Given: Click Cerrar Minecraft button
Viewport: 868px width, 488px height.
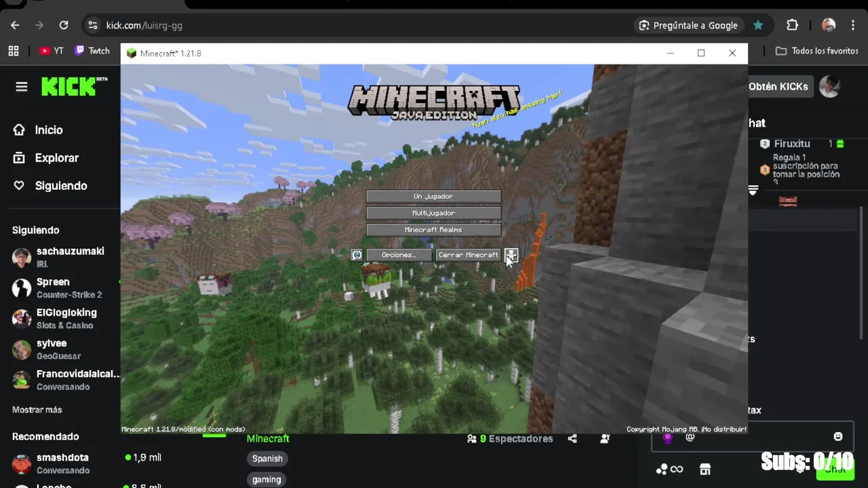Looking at the screenshot, I should [x=468, y=255].
